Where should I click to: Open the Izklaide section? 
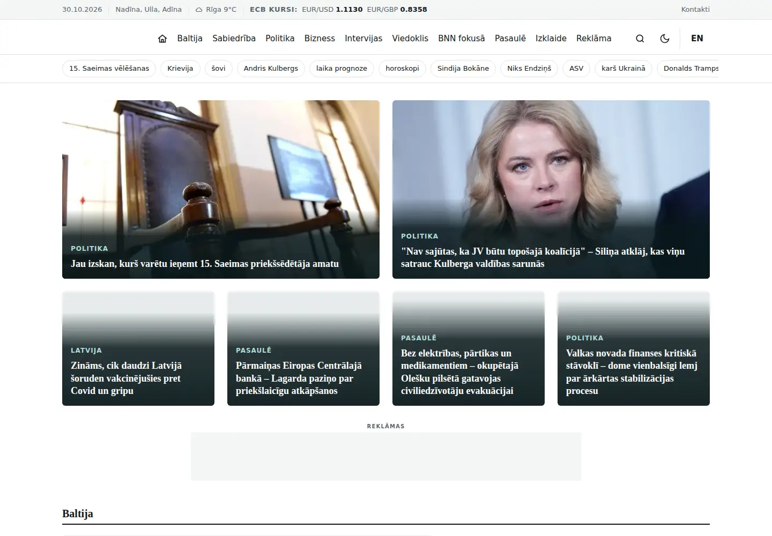point(551,39)
